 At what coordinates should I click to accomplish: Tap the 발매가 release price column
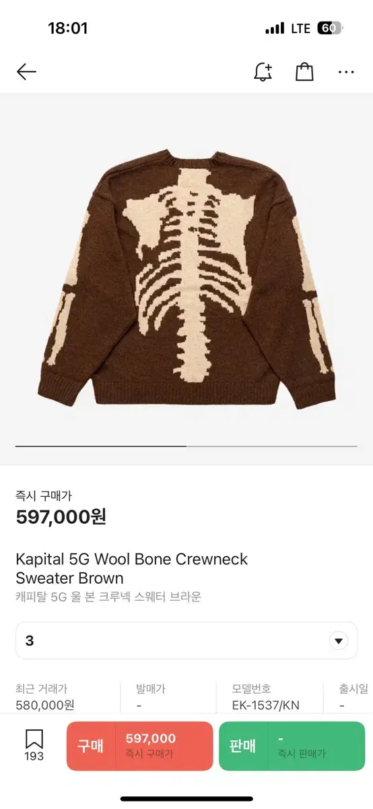(x=151, y=697)
